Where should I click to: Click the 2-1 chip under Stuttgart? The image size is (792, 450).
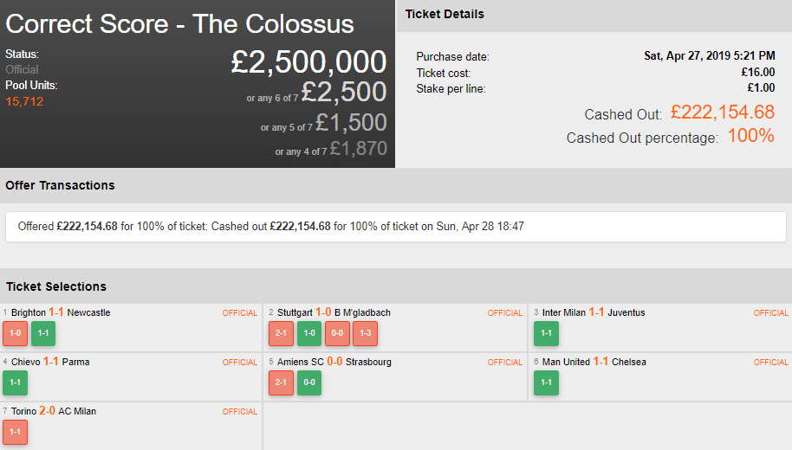point(281,333)
